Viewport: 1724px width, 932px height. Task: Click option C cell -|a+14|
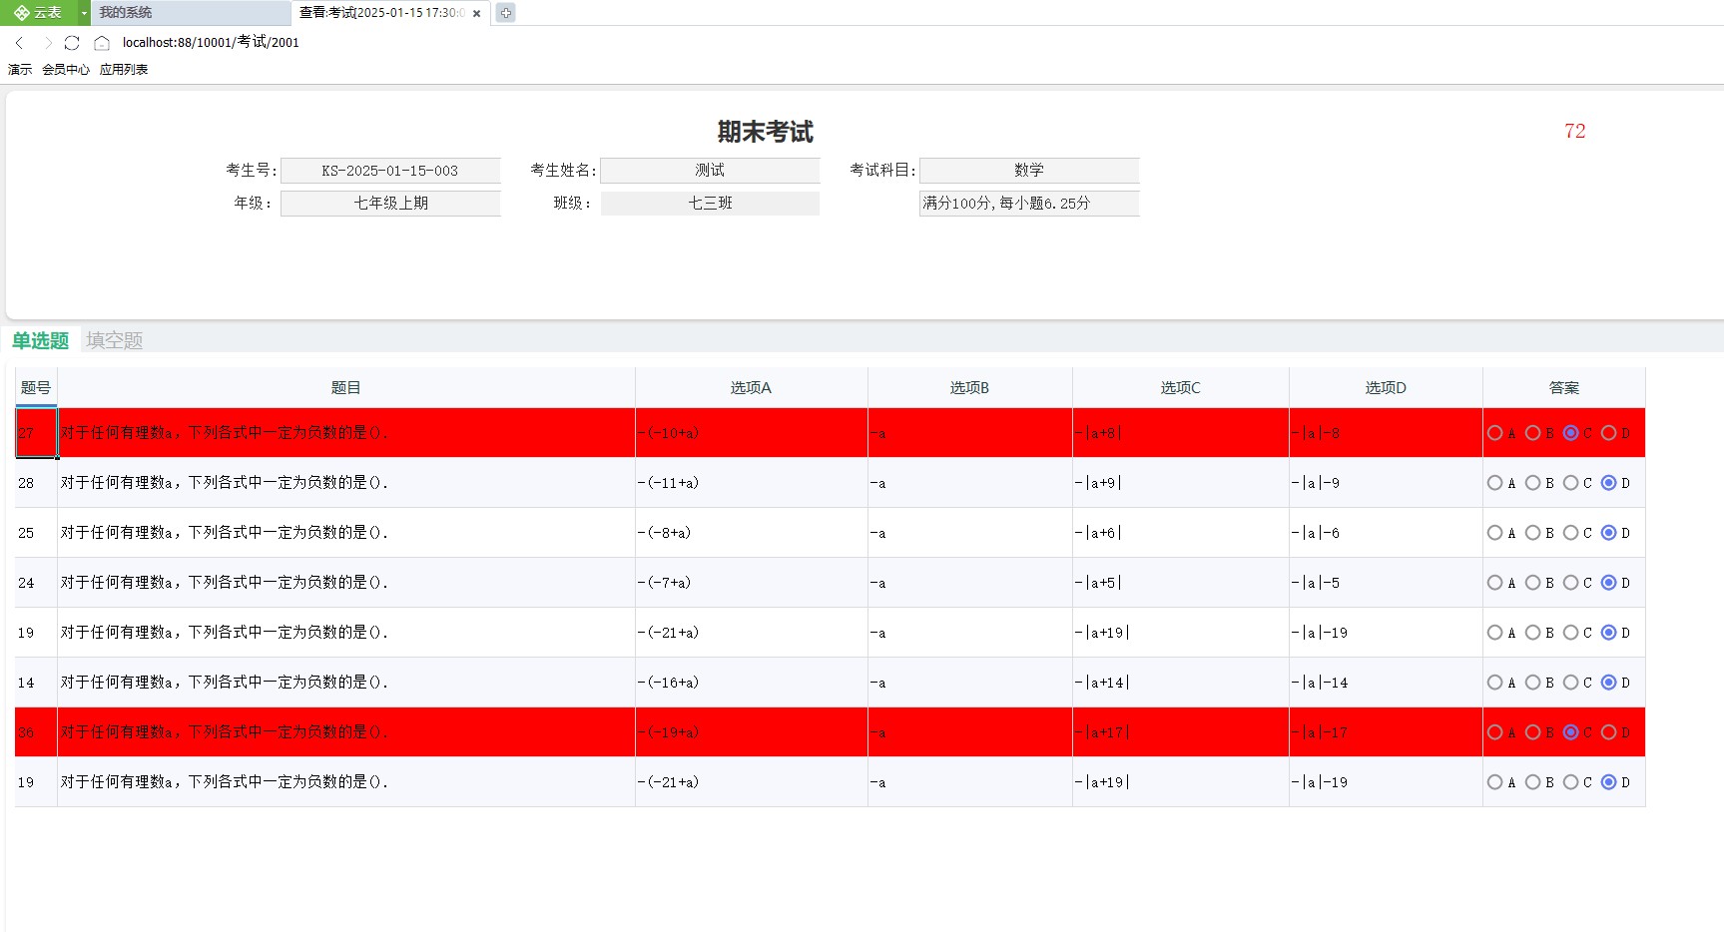click(x=1181, y=683)
